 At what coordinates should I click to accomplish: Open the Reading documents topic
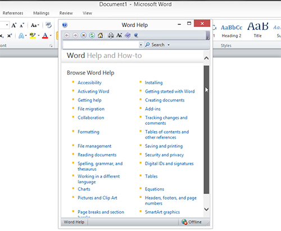coord(97,155)
